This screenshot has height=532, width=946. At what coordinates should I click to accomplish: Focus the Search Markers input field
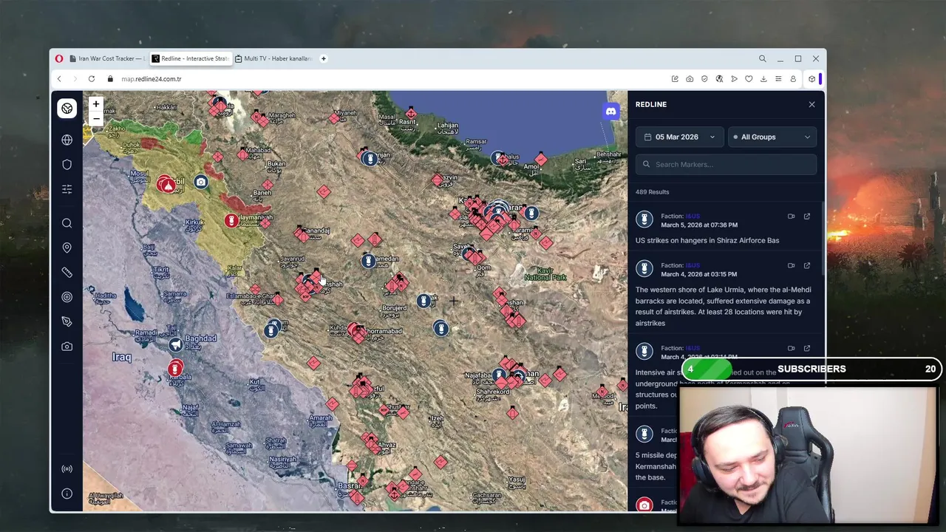[726, 164]
